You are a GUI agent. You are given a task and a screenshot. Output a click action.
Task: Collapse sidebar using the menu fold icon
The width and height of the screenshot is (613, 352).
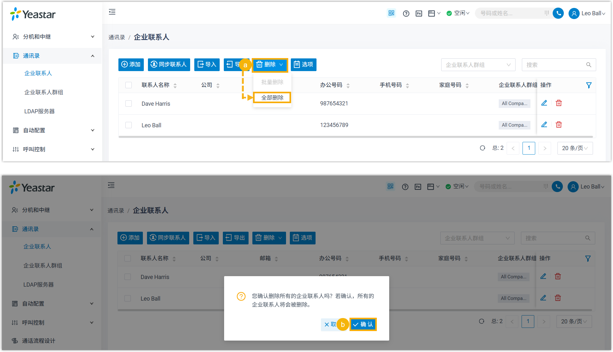pyautogui.click(x=112, y=12)
